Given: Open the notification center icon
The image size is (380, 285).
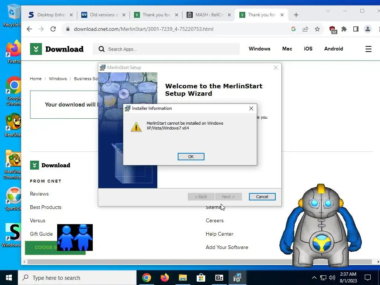Looking at the screenshot, I should (x=368, y=278).
